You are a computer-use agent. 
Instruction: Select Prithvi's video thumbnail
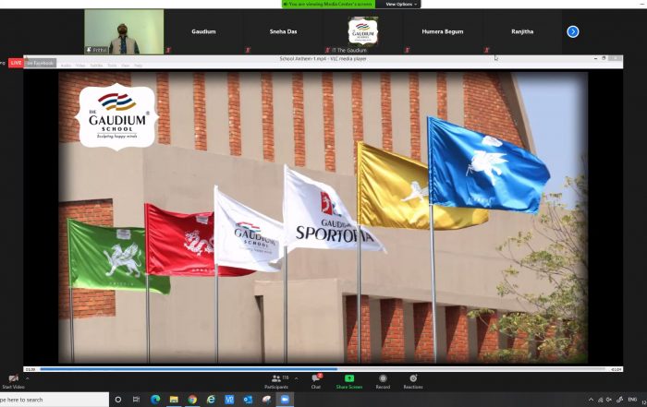point(124,31)
